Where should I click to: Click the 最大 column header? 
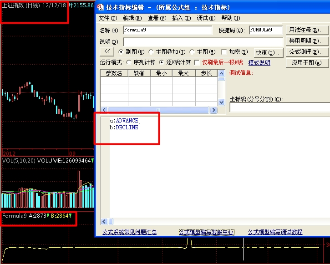183,73
